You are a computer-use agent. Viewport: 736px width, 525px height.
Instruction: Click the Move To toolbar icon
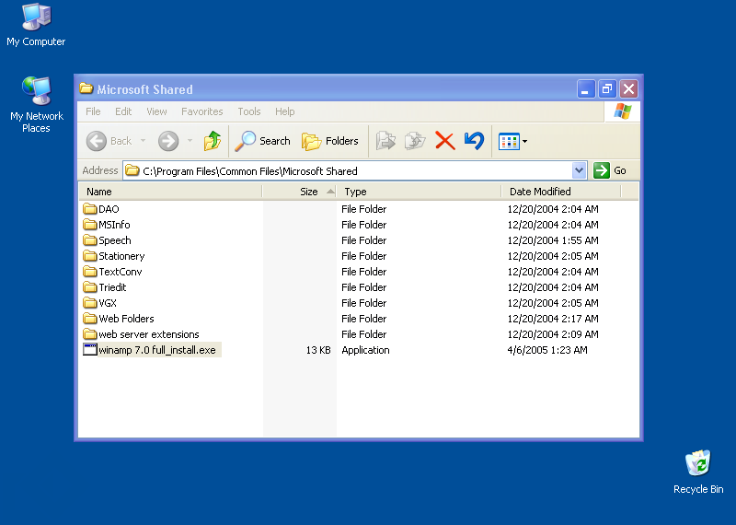[x=385, y=141]
